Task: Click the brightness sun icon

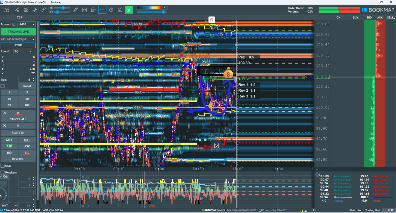Action: point(51,8)
